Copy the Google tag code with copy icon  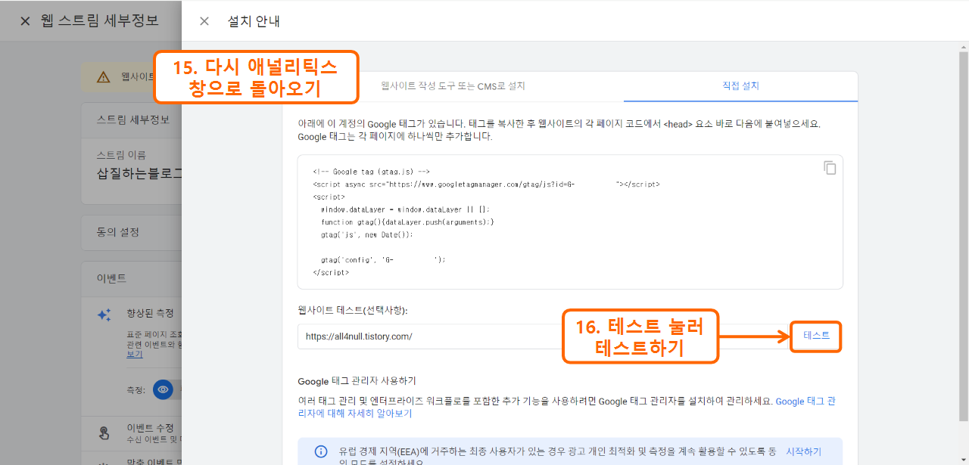click(830, 168)
